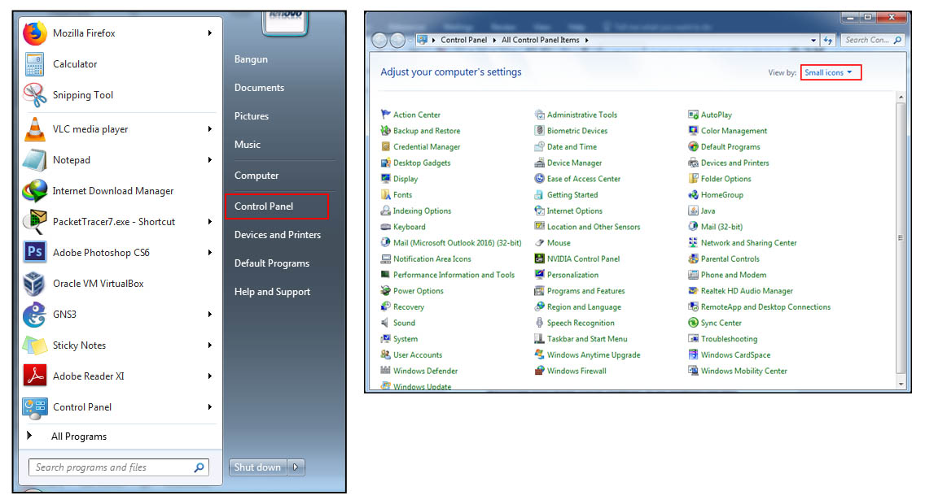The width and height of the screenshot is (925, 504).
Task: Open Pictures from Start menu right pane
Action: click(x=252, y=116)
